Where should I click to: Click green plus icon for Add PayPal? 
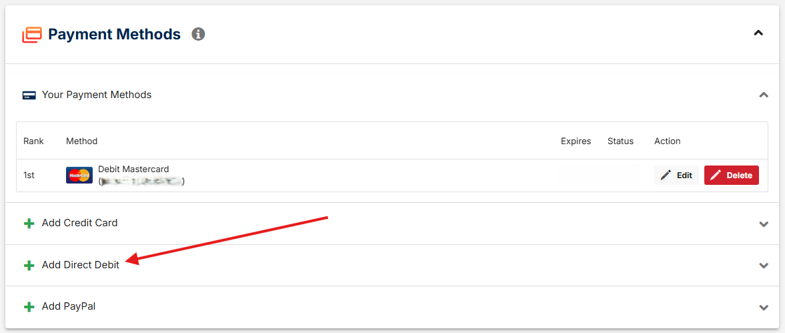coord(29,306)
